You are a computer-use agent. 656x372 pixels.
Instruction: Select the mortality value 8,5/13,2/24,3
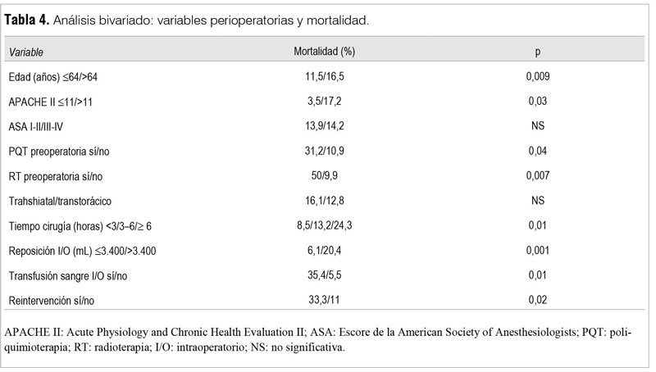pos(324,226)
